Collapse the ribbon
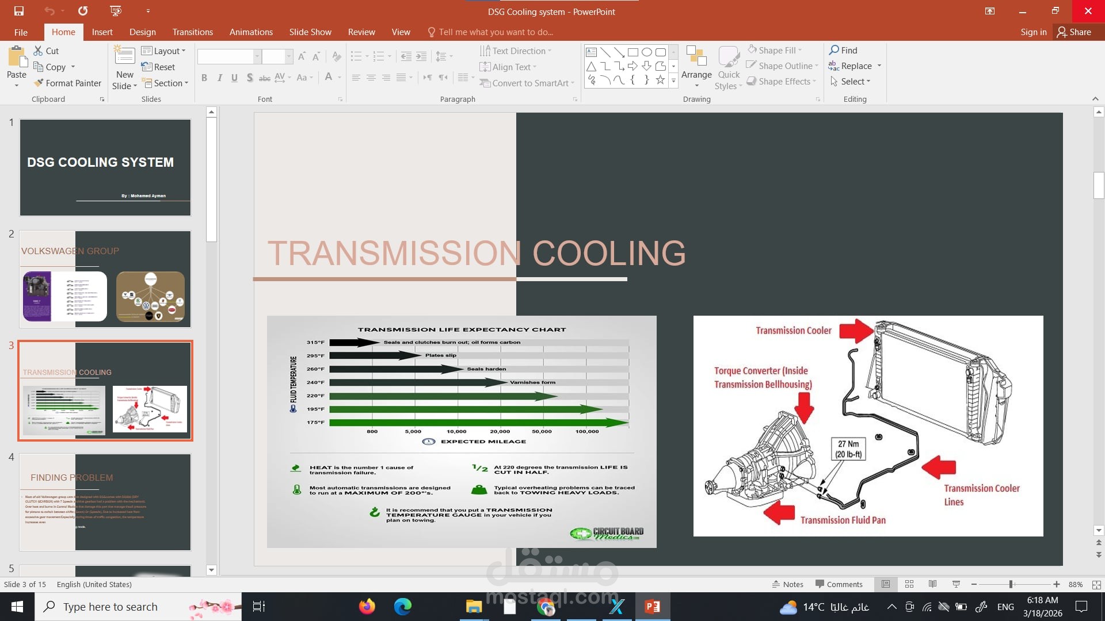Screen dimensions: 1105x621 click(x=1095, y=99)
